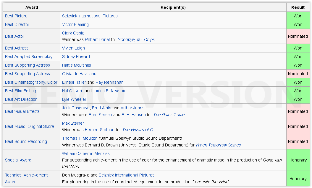Click the Clark Gable link
Image resolution: width=312 pixels, height=188 pixels.
(73, 33)
